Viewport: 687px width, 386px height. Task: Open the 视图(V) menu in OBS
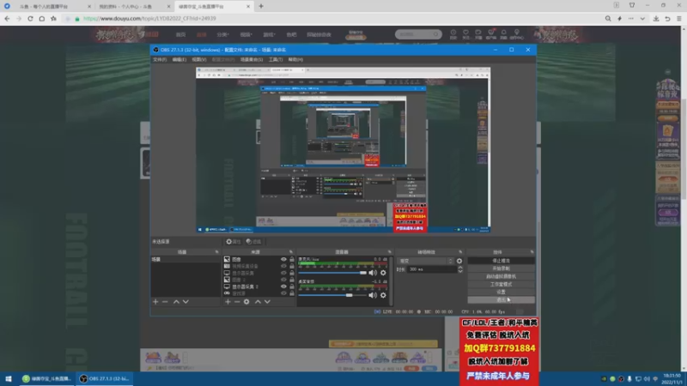click(199, 59)
